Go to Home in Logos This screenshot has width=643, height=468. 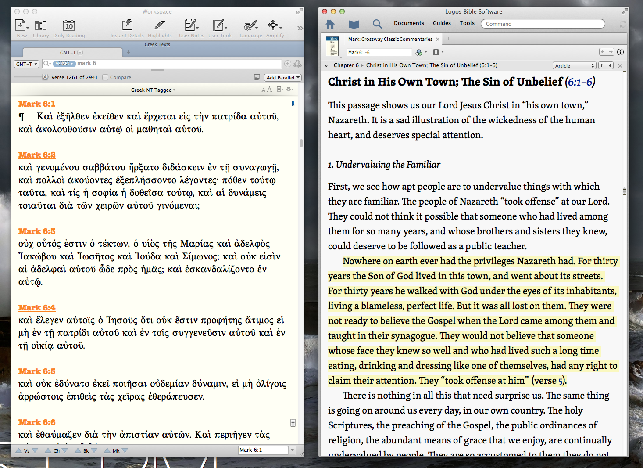[330, 24]
